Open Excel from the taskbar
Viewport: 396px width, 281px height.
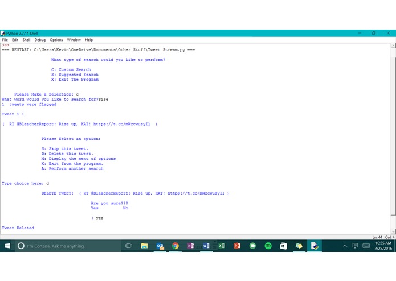click(x=222, y=246)
